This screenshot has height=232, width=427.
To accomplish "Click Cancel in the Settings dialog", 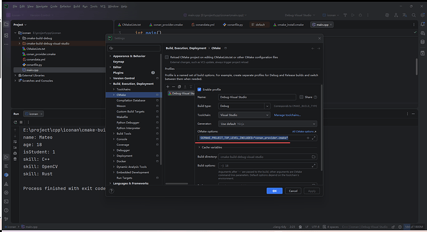I will [293, 191].
